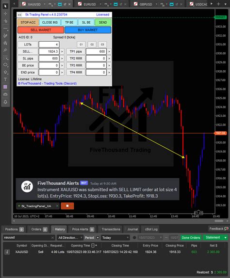
Task: Focus the LOTs input field
Action: click(x=49, y=45)
